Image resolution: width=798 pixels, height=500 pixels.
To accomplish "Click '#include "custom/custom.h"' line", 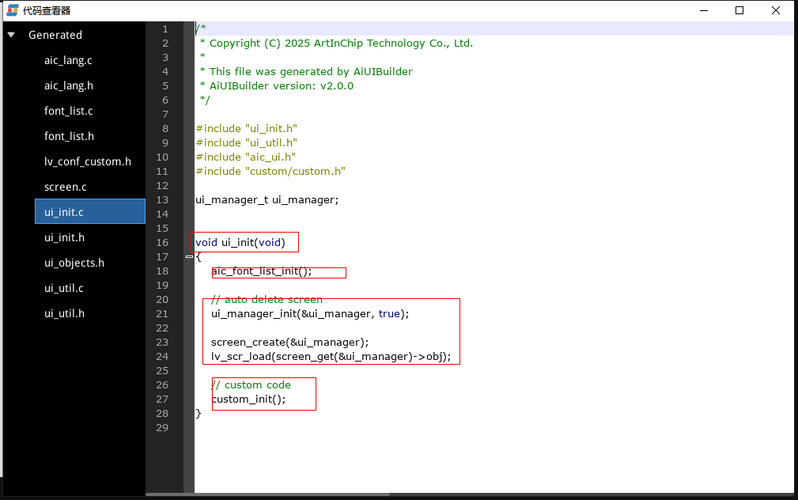I will [x=270, y=172].
